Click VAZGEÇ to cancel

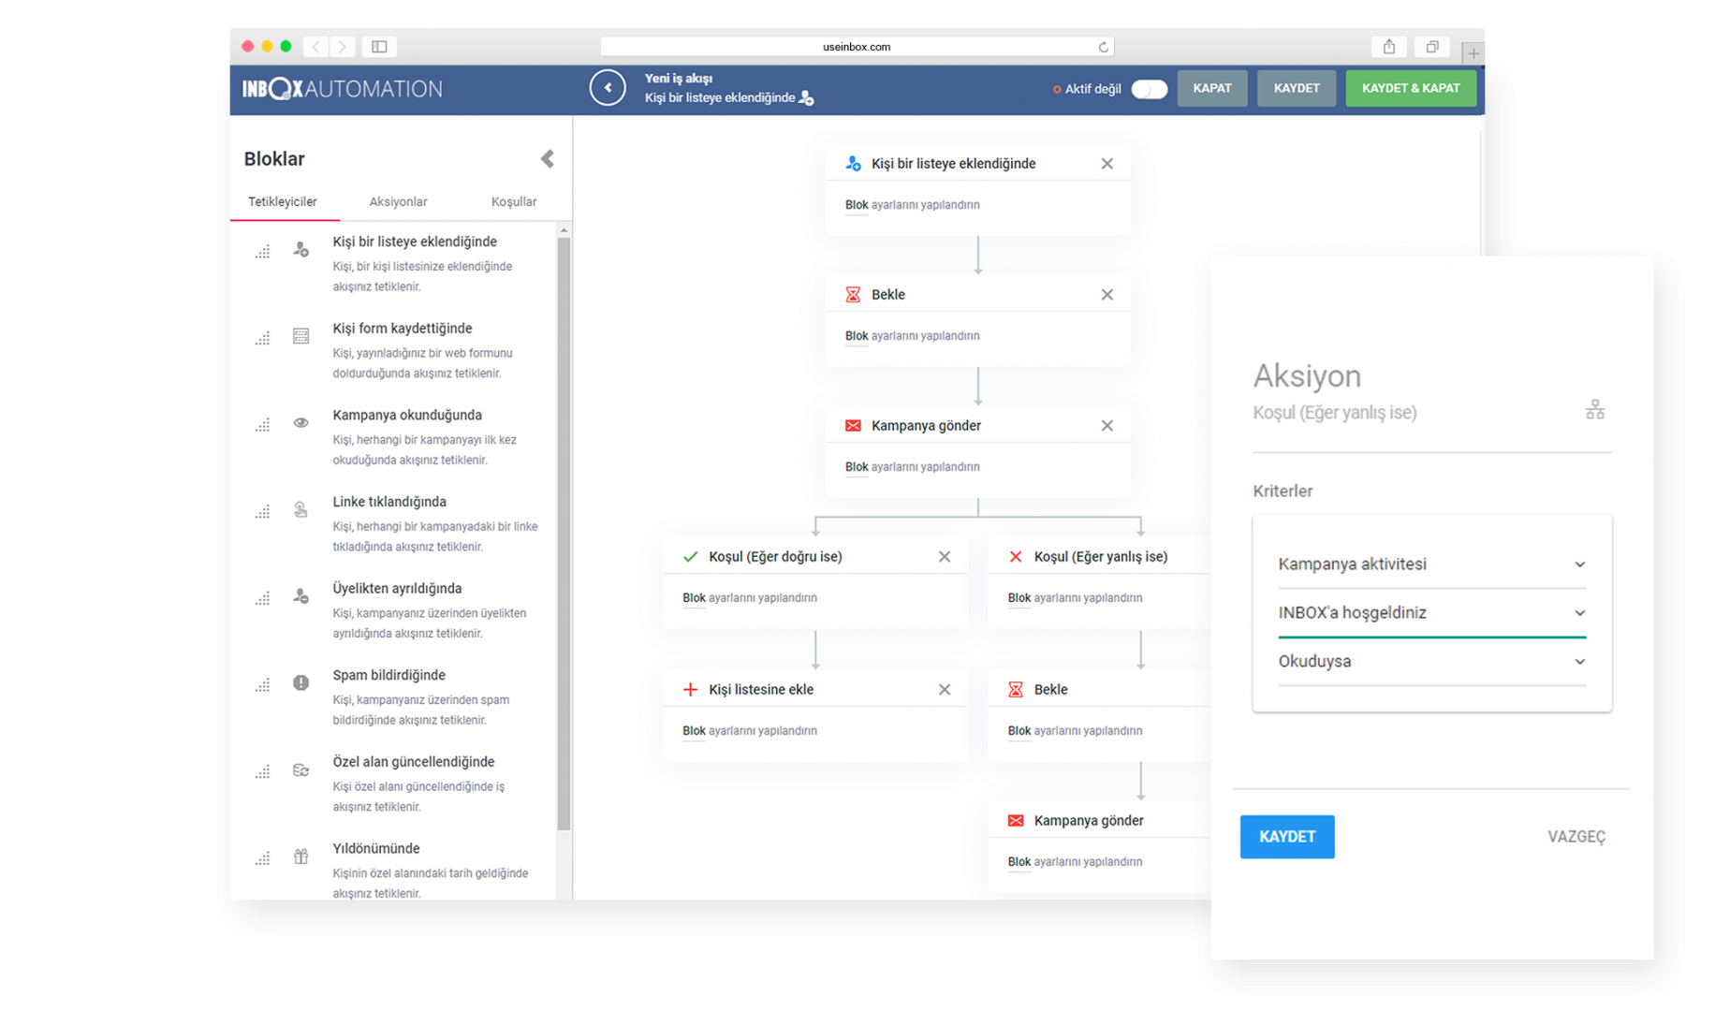[1576, 837]
